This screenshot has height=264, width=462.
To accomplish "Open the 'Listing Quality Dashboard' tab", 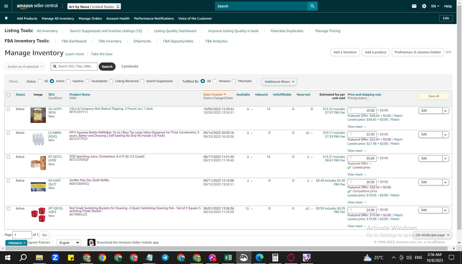I will (x=175, y=31).
